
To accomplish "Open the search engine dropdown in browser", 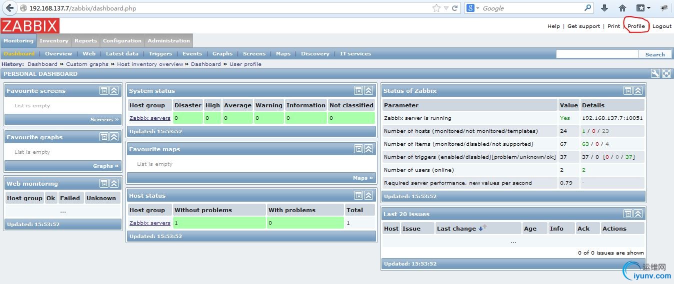I will 473,8.
